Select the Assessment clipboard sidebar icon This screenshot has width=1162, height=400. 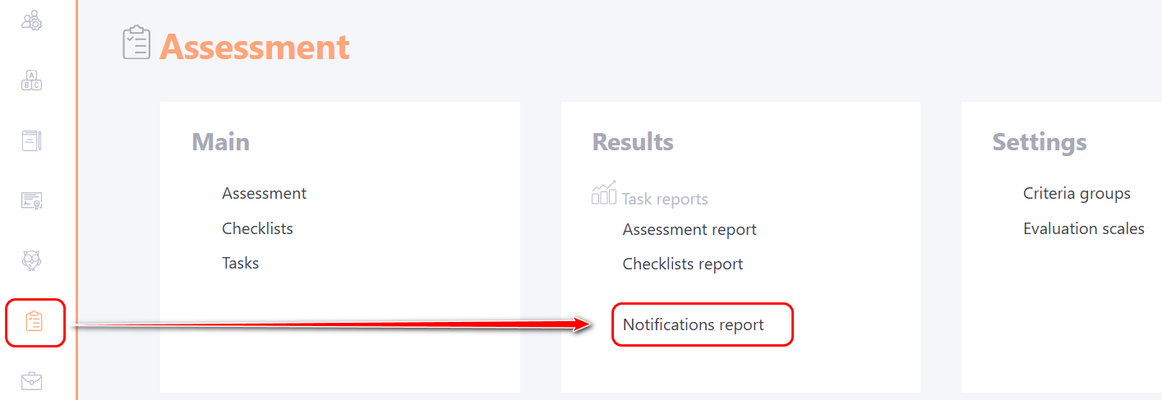34,322
